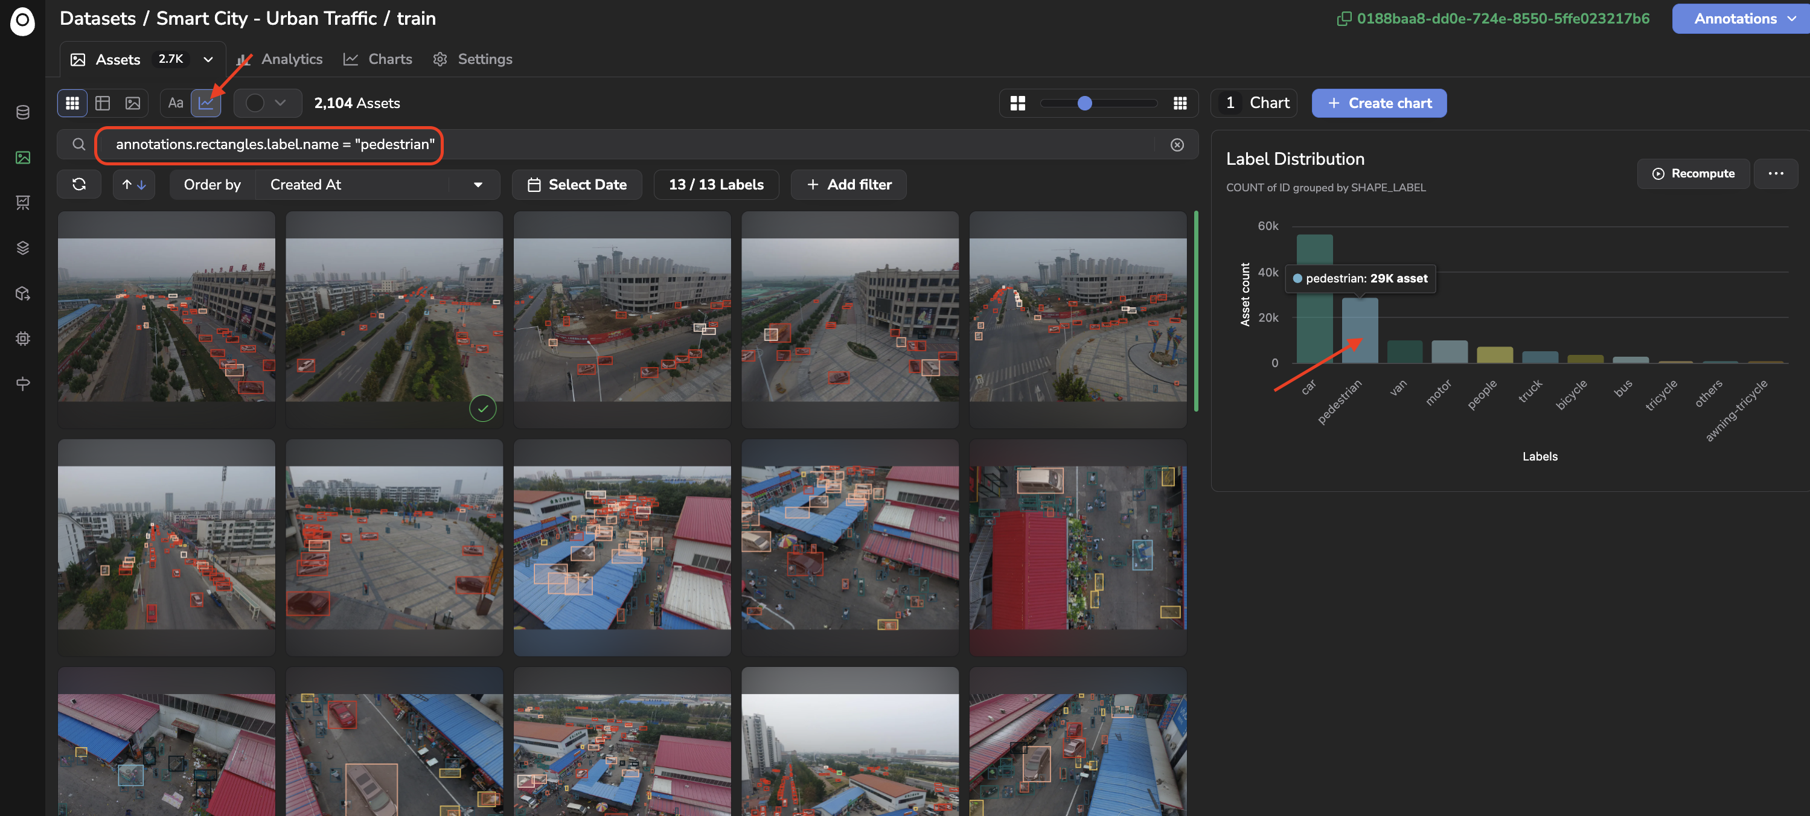The image size is (1810, 816).
Task: Click the dataset ID text 0188baa8-dd0e-724e-8550-5ffe023217b6
Action: [x=1503, y=19]
